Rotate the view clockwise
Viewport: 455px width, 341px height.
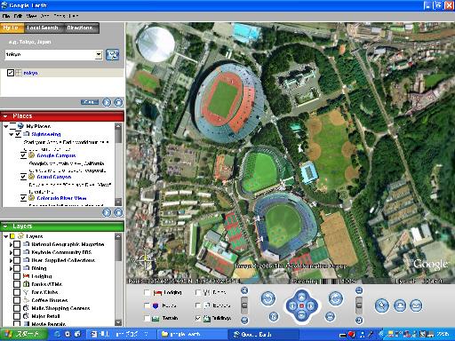click(x=336, y=298)
